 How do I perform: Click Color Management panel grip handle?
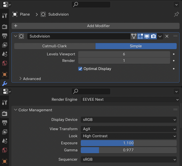click(175, 110)
